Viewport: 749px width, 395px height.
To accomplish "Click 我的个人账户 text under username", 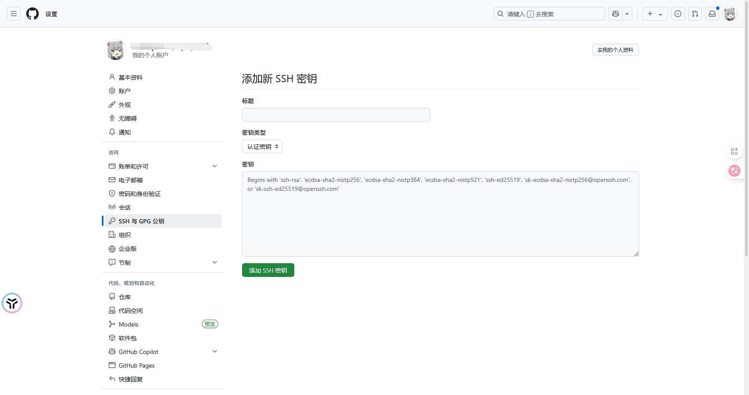I will pos(150,55).
